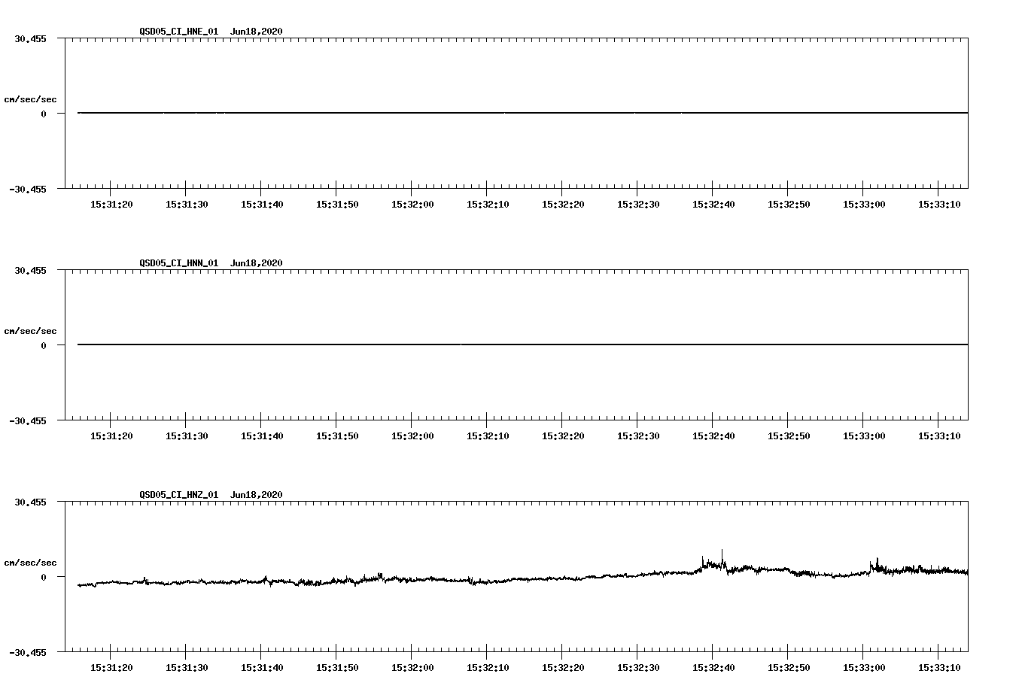1022x695 pixels.
Task: Click the HNZ waveform spike just after 15:33:00
Action: 878,563
